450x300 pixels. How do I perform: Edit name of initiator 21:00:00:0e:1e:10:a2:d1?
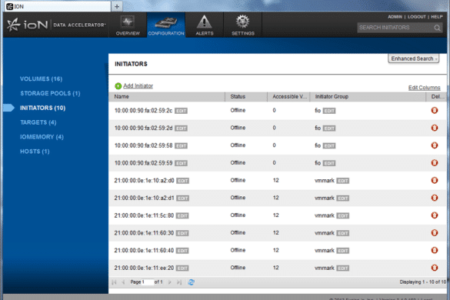point(182,198)
